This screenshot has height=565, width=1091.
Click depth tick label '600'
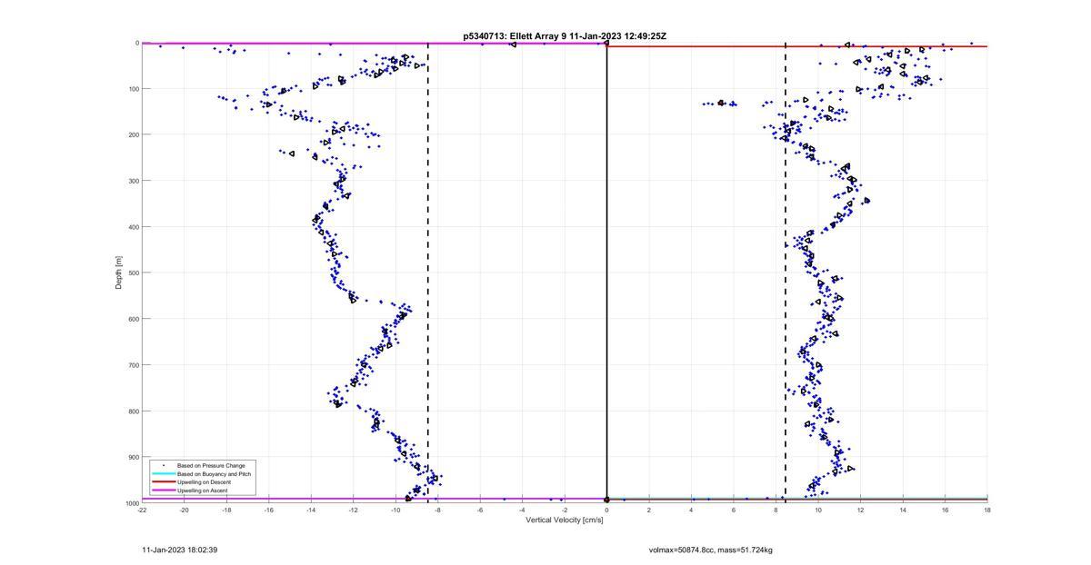(x=133, y=319)
